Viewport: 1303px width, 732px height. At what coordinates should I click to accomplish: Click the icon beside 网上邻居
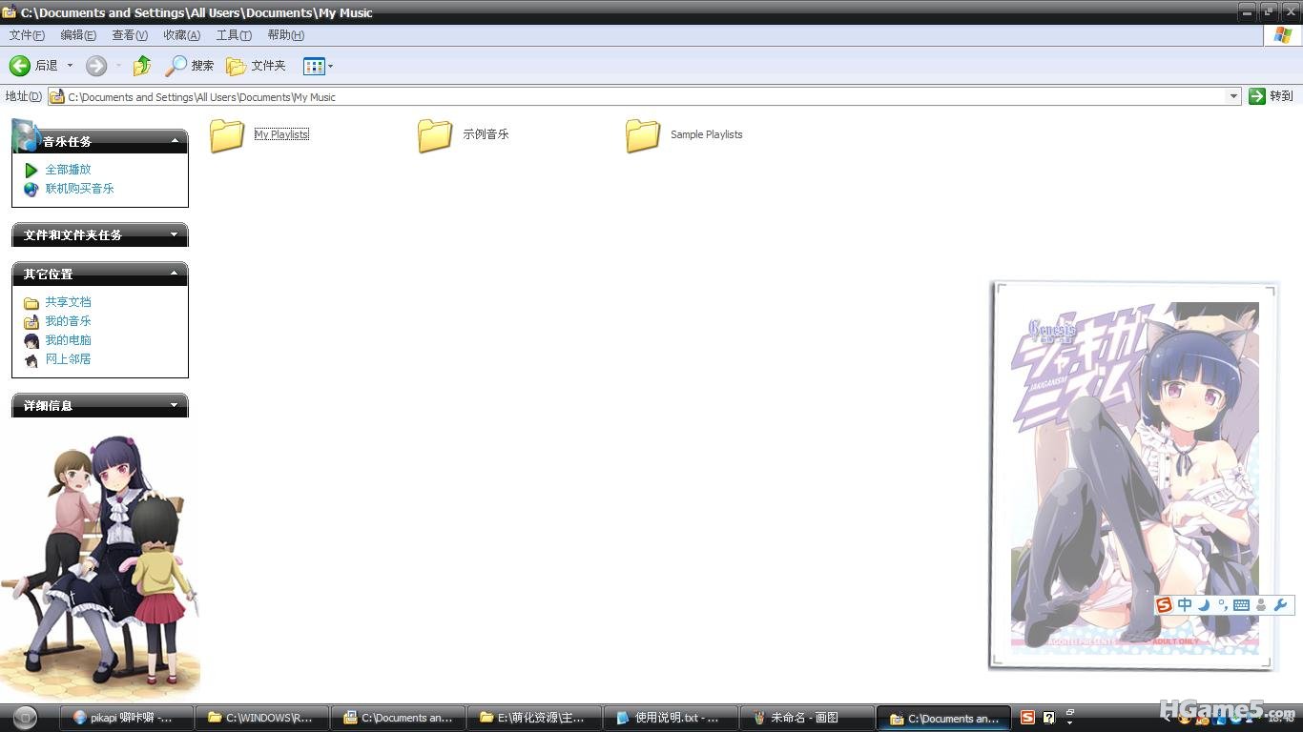point(31,360)
